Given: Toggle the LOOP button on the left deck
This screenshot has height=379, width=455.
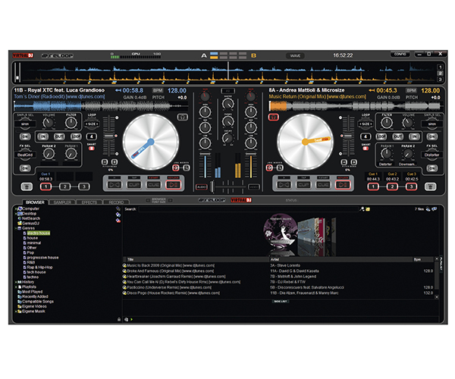Looking at the screenshot, I should (x=76, y=136).
